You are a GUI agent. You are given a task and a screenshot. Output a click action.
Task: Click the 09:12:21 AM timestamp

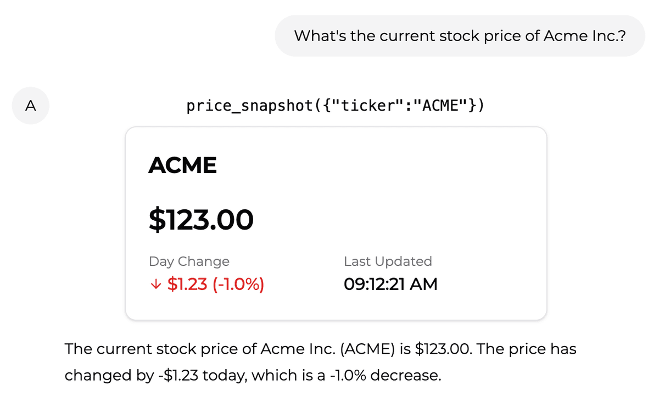tap(390, 284)
